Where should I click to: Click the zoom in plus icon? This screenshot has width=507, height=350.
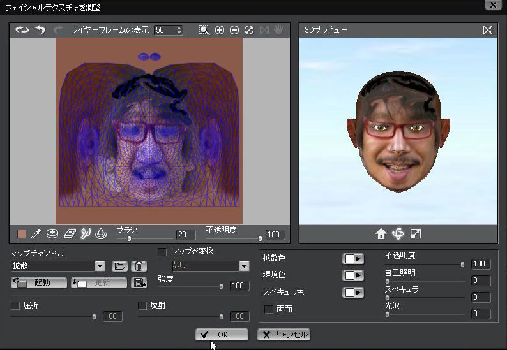(x=220, y=30)
